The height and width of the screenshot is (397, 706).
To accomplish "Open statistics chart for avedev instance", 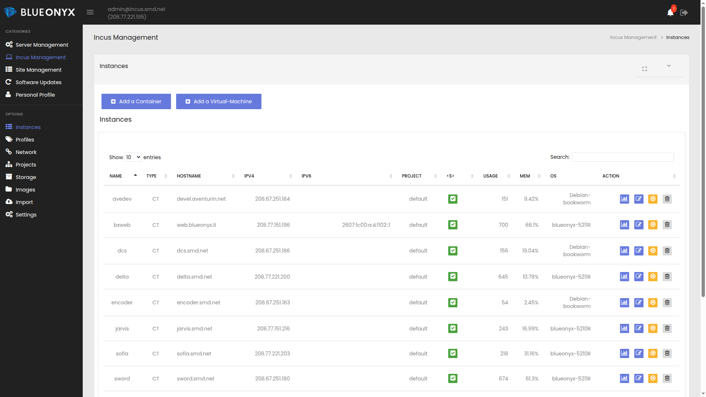I will point(624,199).
